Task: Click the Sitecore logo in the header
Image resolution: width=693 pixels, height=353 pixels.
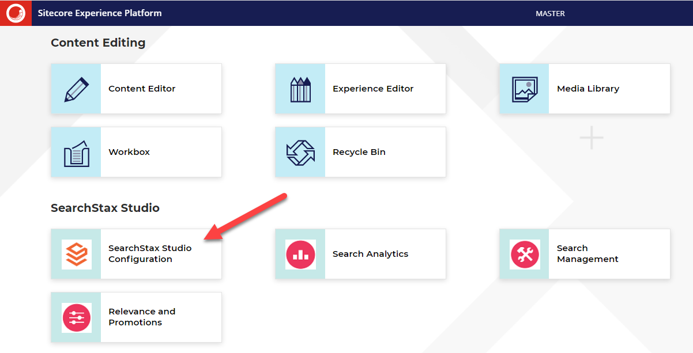Action: pos(16,13)
